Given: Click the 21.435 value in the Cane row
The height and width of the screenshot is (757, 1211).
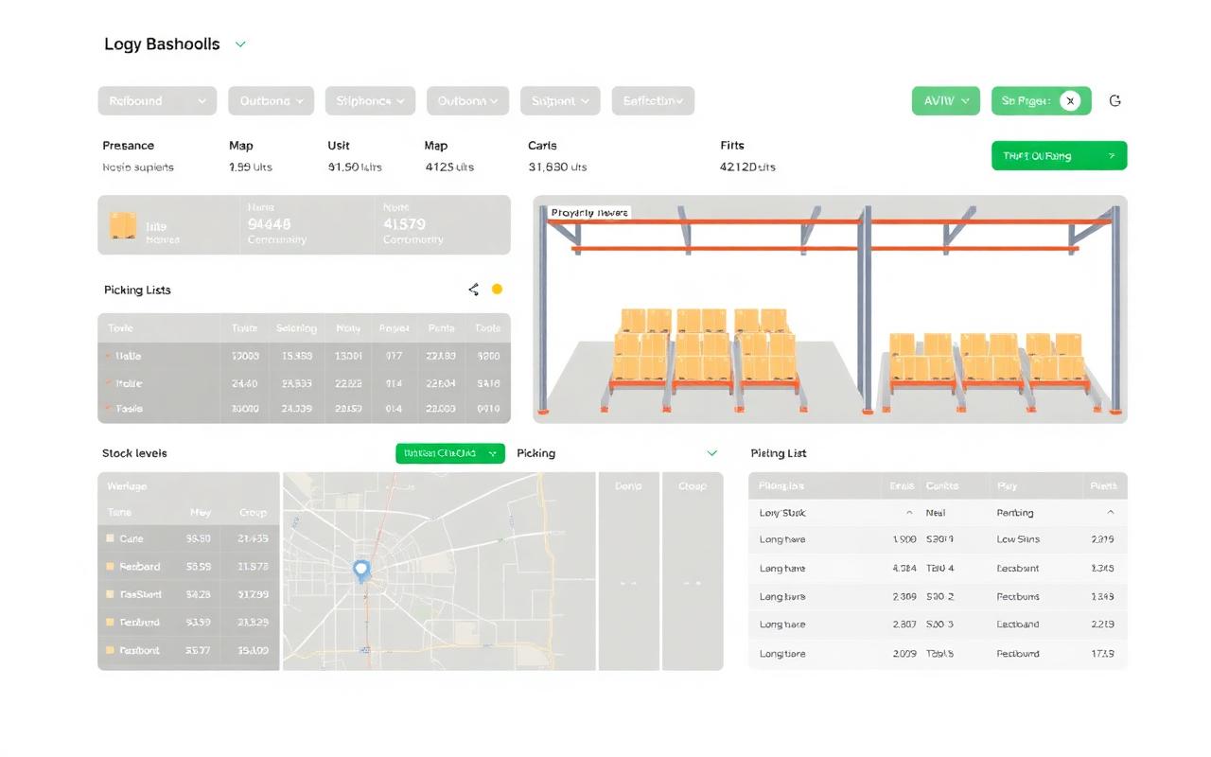Looking at the screenshot, I should click(x=253, y=538).
